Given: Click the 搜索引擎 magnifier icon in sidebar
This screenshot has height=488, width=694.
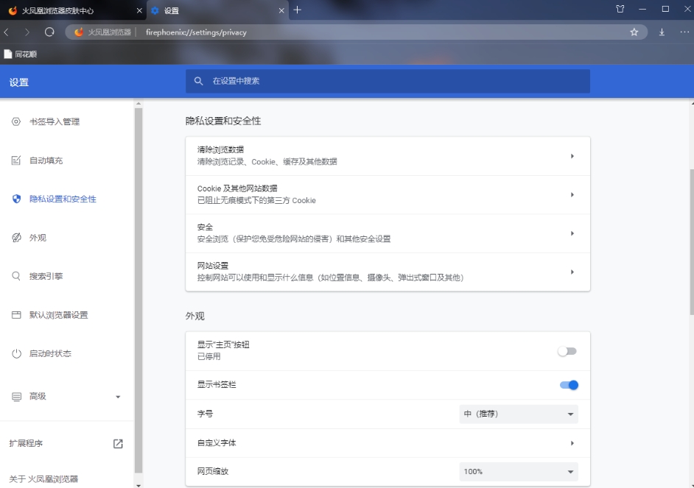Looking at the screenshot, I should point(16,277).
